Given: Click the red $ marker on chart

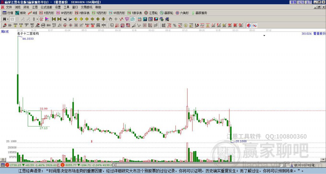Looking at the screenshot, I should coord(91,141).
